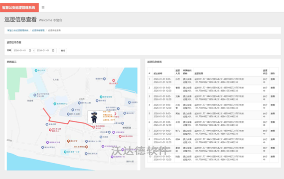Click the blue 幸福名居 map marker
Viewport: 284px width, 179px height.
coord(47,124)
